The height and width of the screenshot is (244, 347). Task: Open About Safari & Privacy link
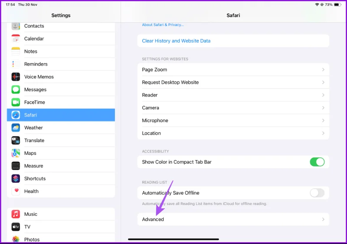click(x=163, y=25)
